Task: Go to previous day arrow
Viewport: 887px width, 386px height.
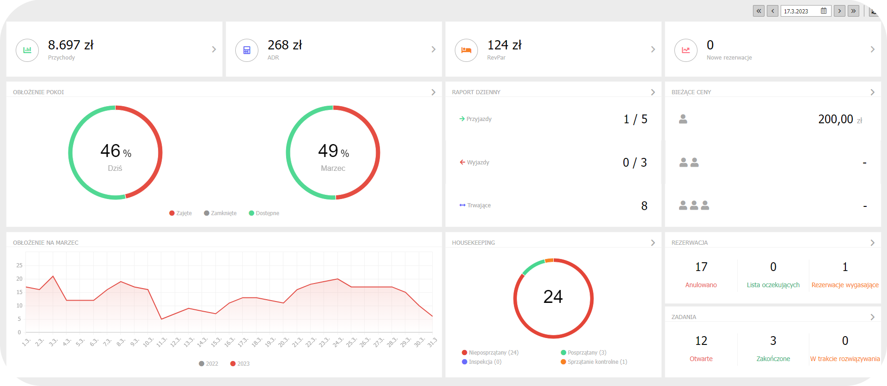Action: tap(772, 11)
